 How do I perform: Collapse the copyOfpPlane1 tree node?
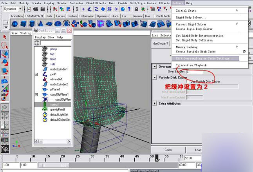point(36,94)
